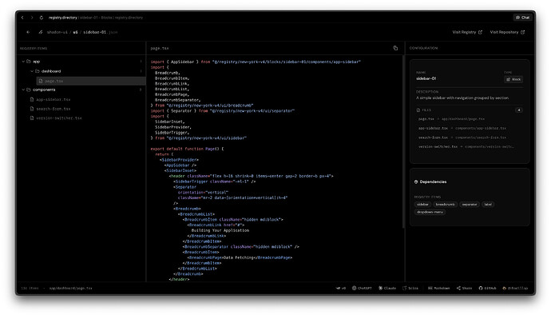Click the 'export default function Page()' line

coord(187,149)
